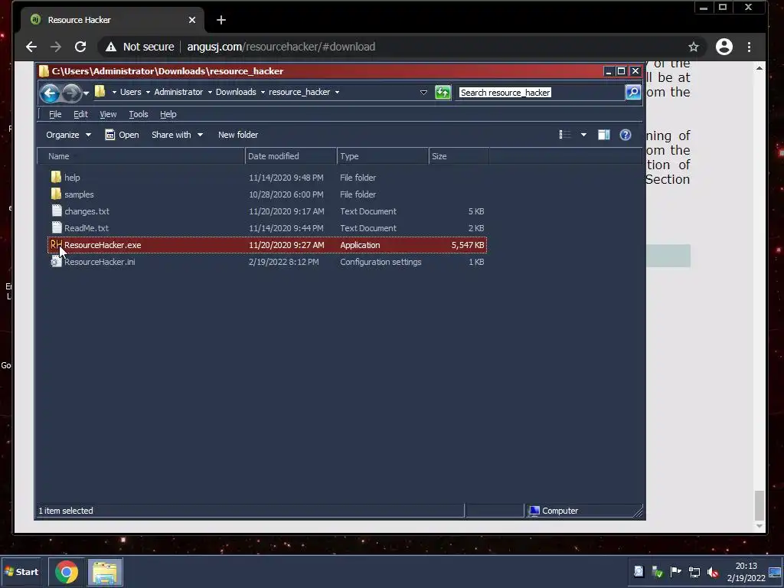Open Chrome profile avatar
Viewport: 784px width, 588px height.
coord(724,47)
